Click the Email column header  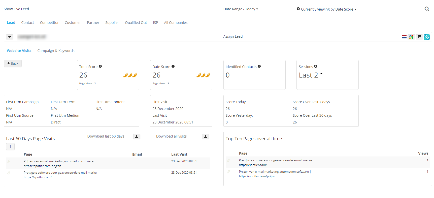pyautogui.click(x=137, y=154)
